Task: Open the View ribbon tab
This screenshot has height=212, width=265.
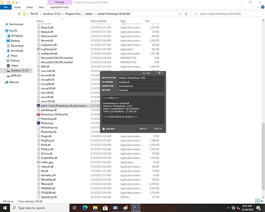Action: pos(41,7)
